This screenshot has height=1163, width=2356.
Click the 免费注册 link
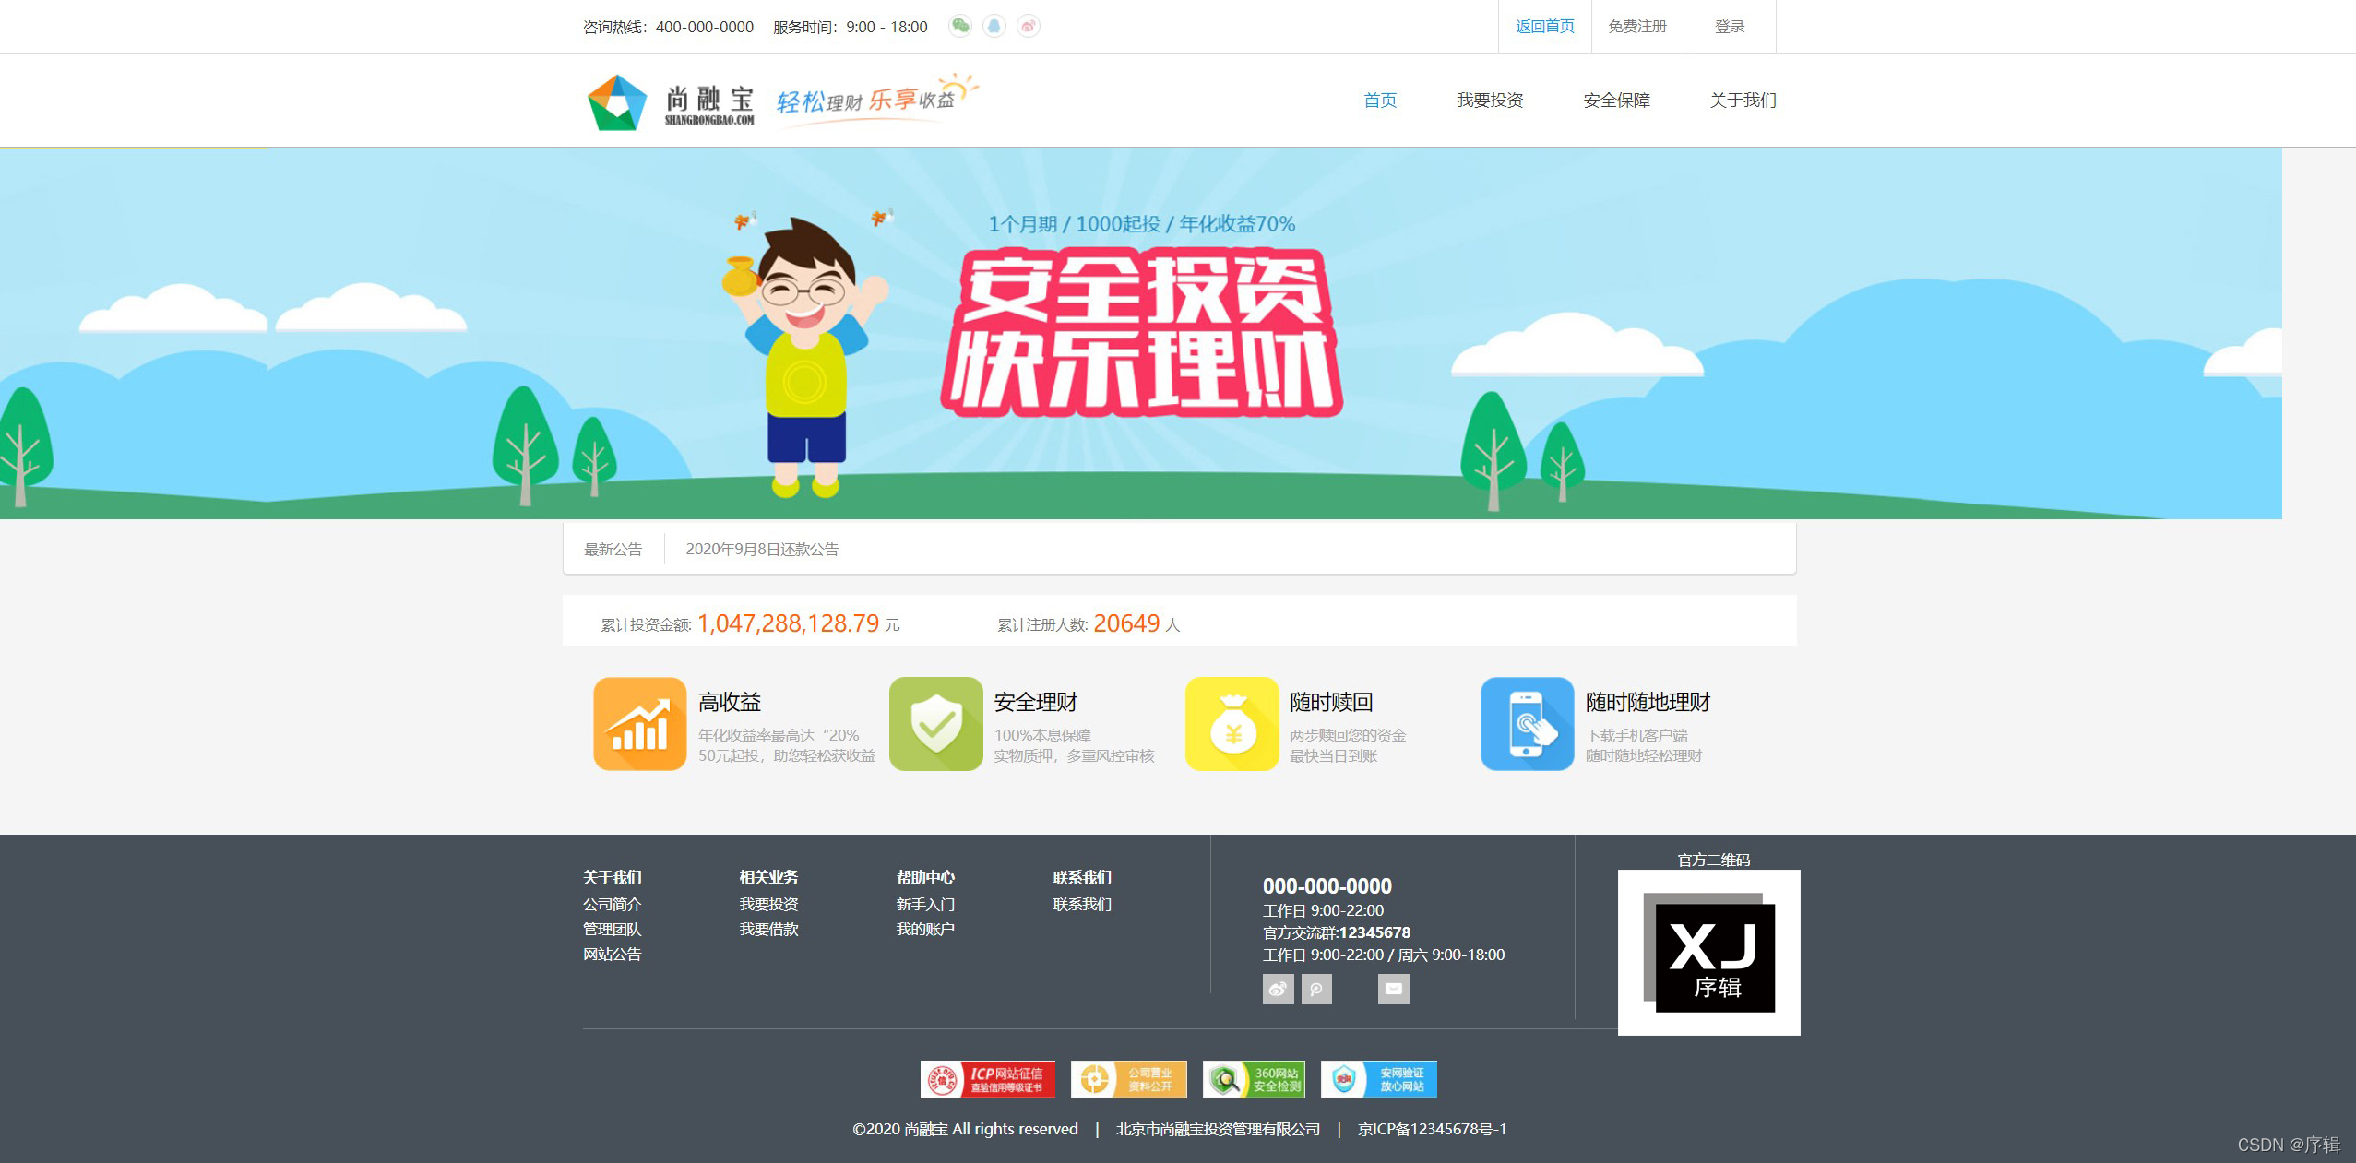click(x=1637, y=27)
